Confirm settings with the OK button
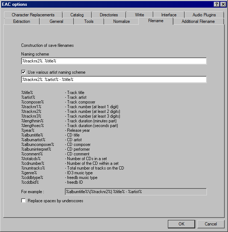 181,224
